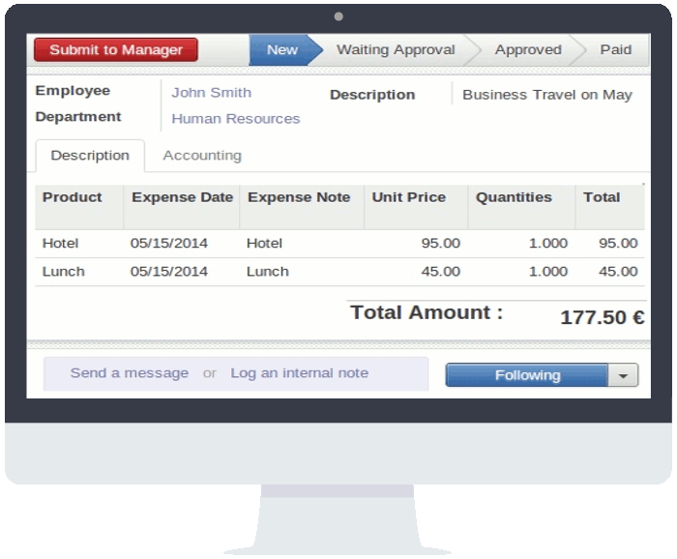This screenshot has height=559, width=677.
Task: Expand the Following dropdown arrow
Action: tap(623, 375)
